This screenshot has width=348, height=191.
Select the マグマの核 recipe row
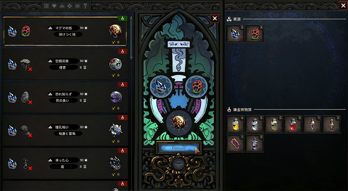tap(65, 31)
